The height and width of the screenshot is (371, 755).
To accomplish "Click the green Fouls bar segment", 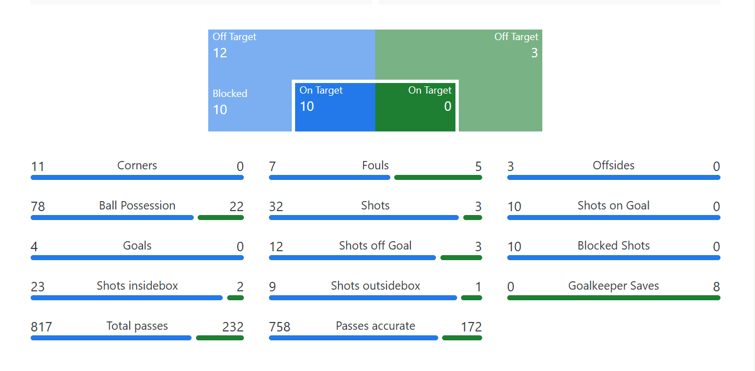I will point(438,178).
